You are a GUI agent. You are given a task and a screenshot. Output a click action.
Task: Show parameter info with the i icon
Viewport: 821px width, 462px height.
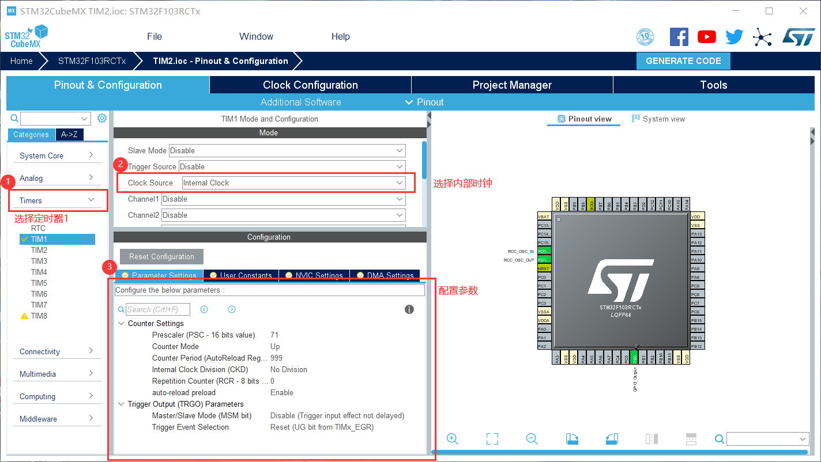click(x=409, y=309)
